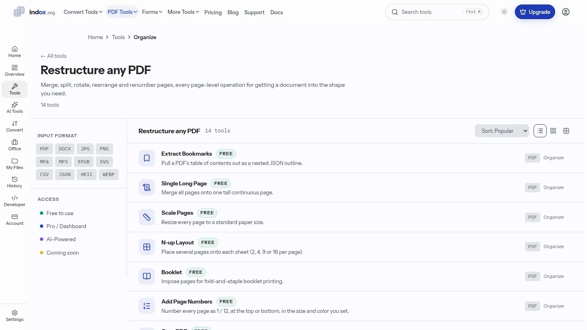The image size is (587, 330).
Task: Go back via All tools link
Action: pyautogui.click(x=53, y=56)
